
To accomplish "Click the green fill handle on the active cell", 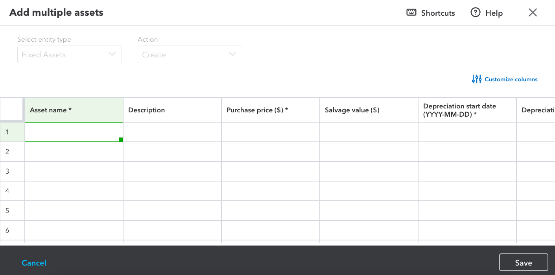I will [121, 139].
